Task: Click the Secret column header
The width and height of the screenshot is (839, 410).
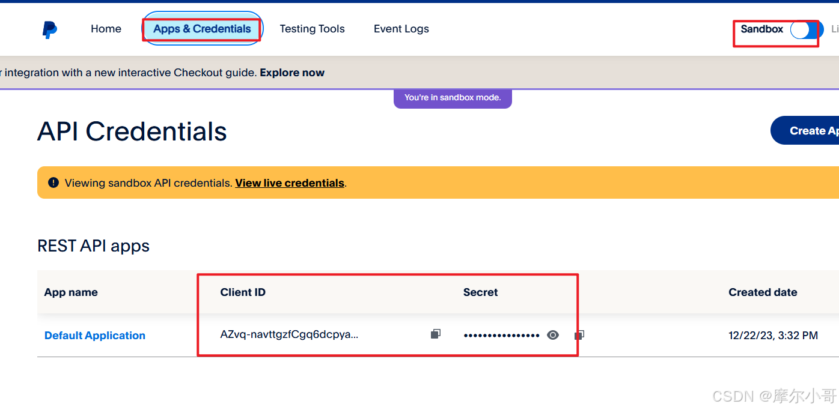Action: [x=480, y=292]
